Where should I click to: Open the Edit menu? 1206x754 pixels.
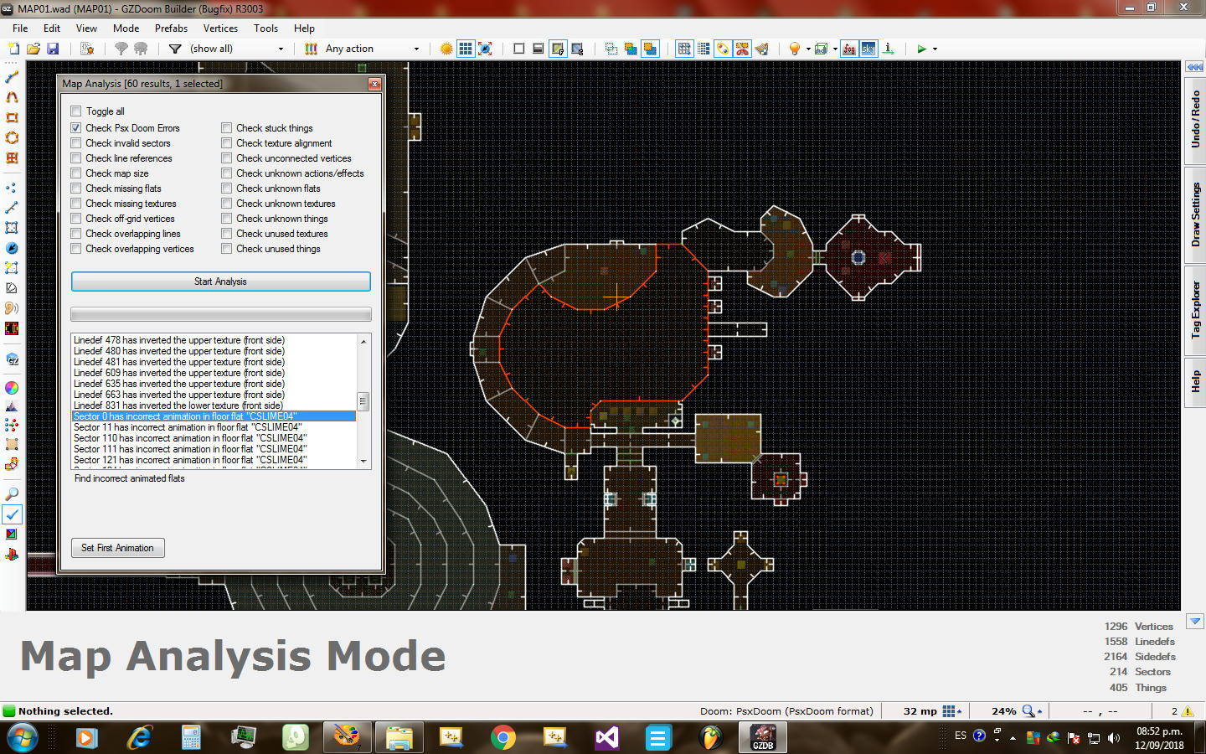52,28
